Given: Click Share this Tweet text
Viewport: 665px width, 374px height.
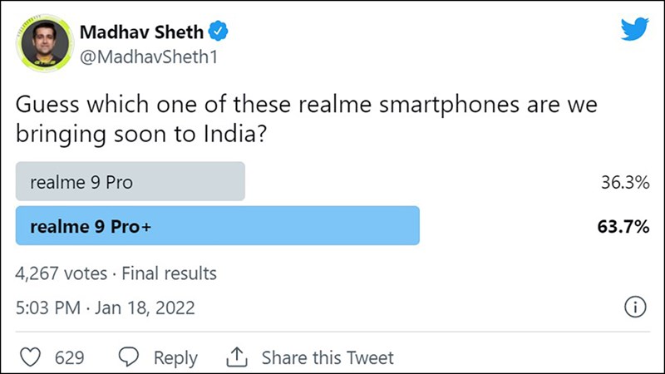Looking at the screenshot, I should 328,358.
